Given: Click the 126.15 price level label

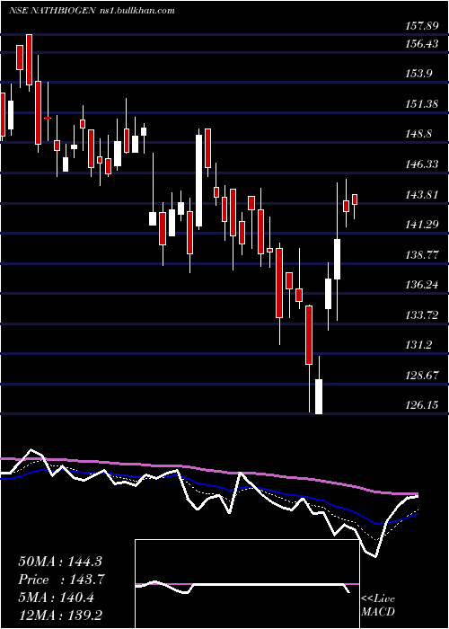Looking at the screenshot, I should [x=422, y=405].
